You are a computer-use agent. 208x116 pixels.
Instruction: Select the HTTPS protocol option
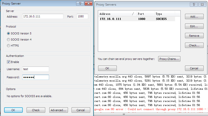tap(9, 46)
